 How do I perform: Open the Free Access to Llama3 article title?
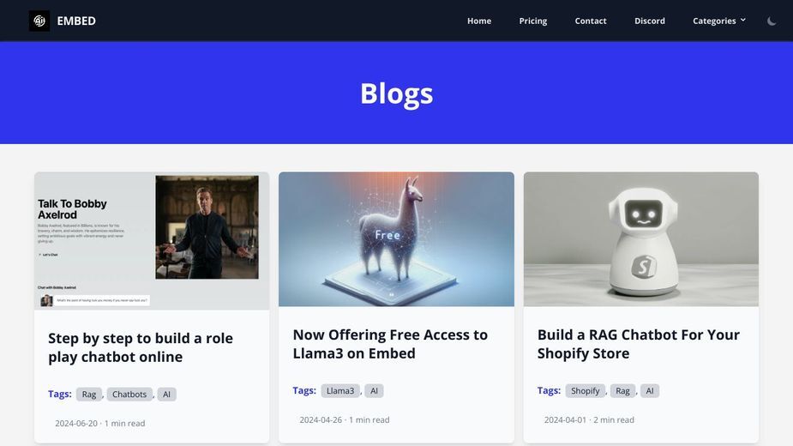click(390, 344)
